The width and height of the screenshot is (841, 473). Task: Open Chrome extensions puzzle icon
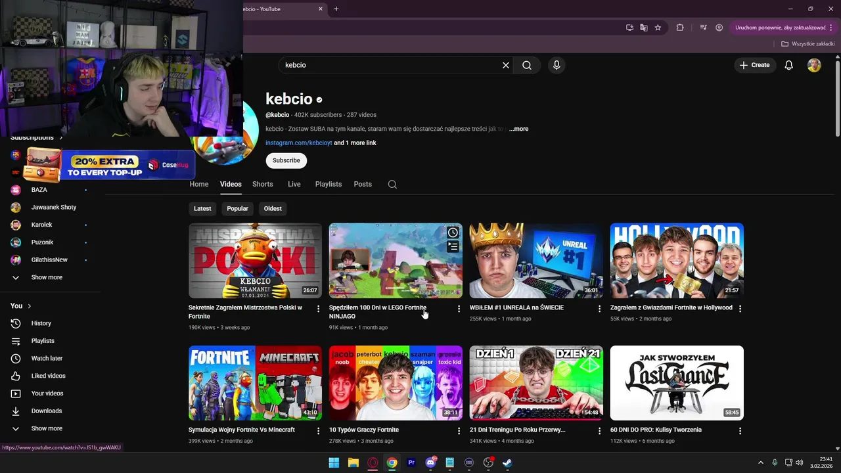pyautogui.click(x=680, y=28)
